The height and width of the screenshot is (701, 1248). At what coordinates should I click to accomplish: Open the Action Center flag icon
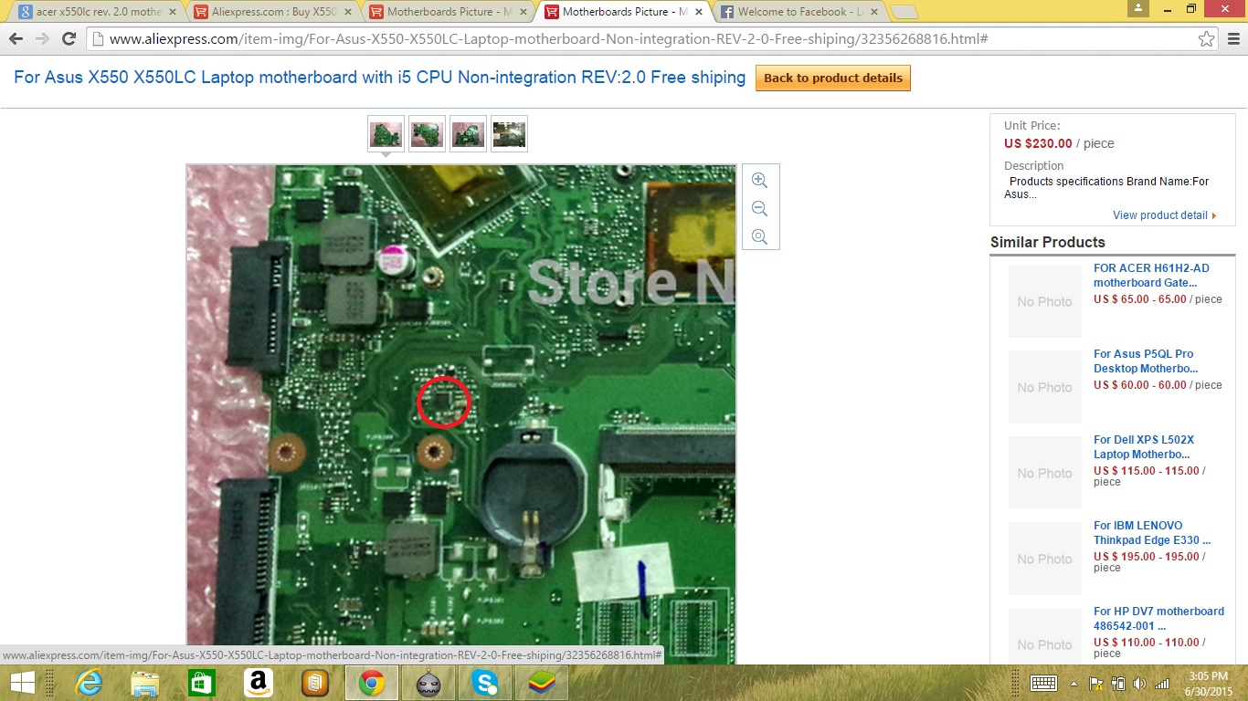1096,684
